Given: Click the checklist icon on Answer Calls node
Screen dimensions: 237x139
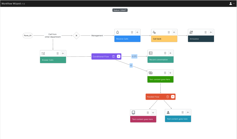Looking at the screenshot, I should pyautogui.click(x=43, y=53).
